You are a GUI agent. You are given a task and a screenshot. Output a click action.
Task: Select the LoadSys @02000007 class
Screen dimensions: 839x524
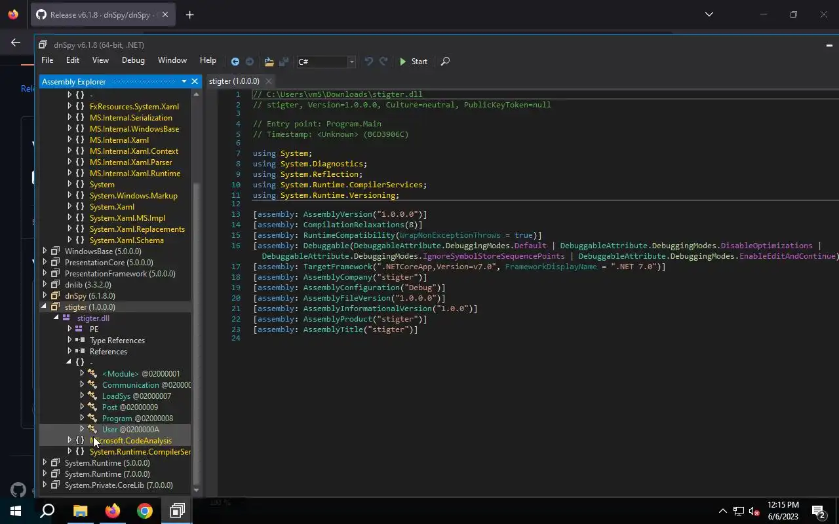136,396
